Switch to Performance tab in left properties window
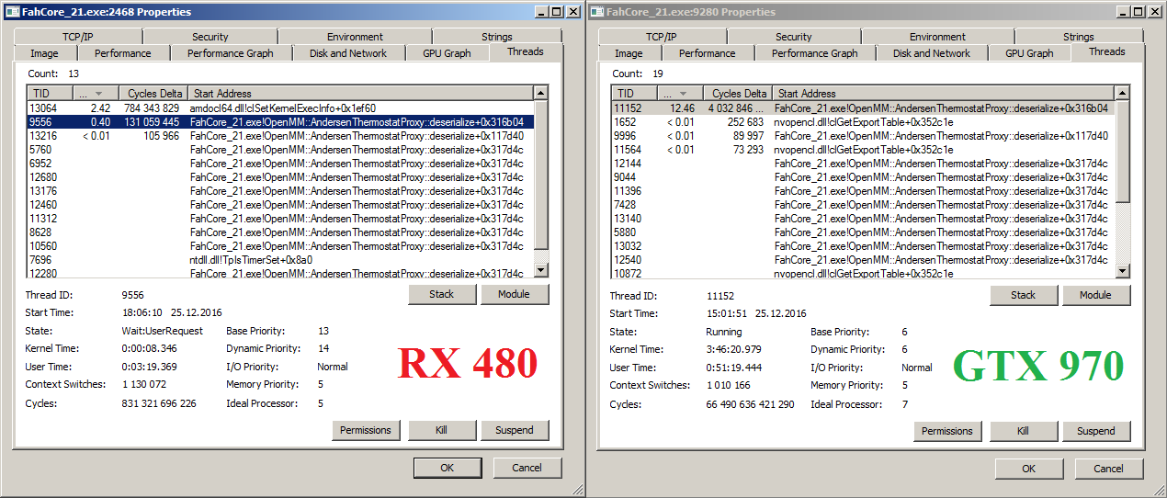 [122, 53]
